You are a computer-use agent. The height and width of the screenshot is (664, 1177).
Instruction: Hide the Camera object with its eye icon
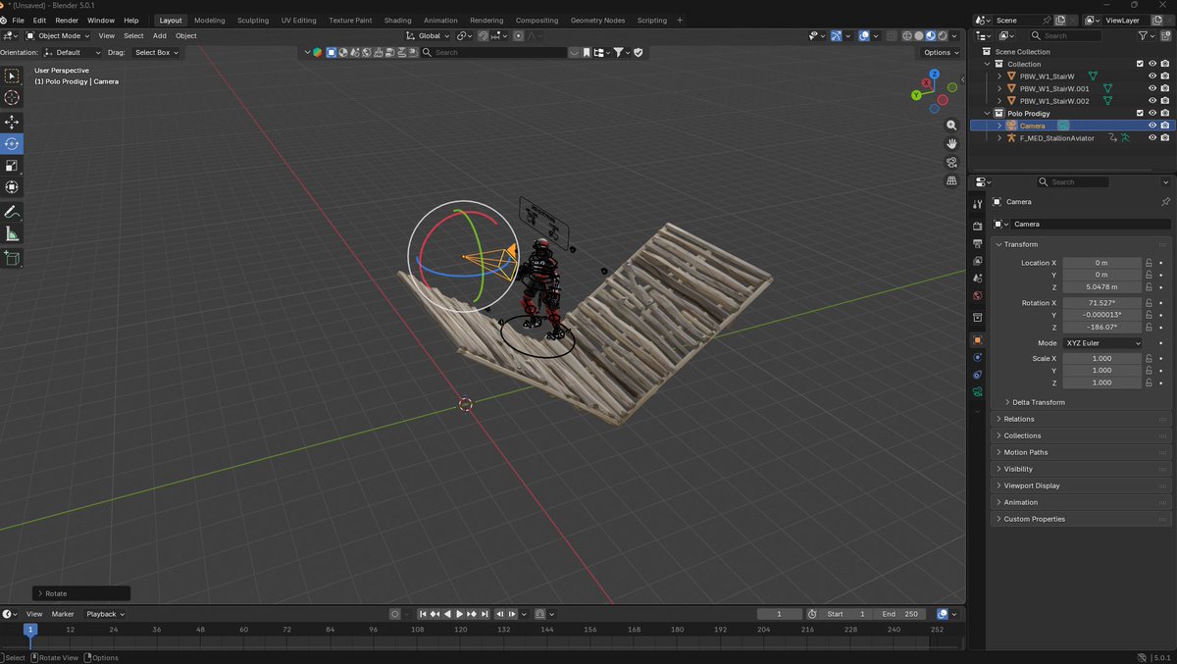pyautogui.click(x=1152, y=126)
